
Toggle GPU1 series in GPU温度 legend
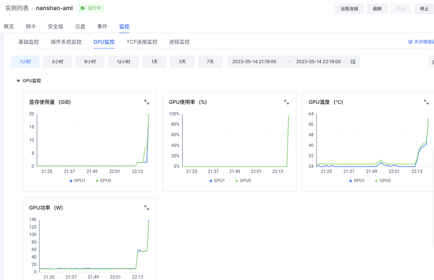click(x=357, y=181)
